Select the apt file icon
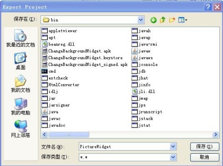 [x=45, y=37]
